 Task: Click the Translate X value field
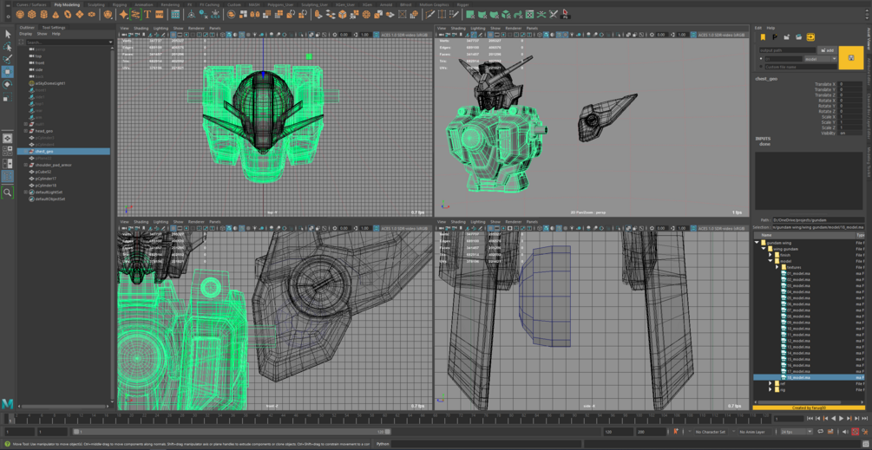(851, 84)
